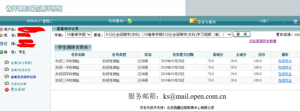The image size is (300, 111).
Task: Select the 阶段四平时测验 task name cell
Action: 78,74
